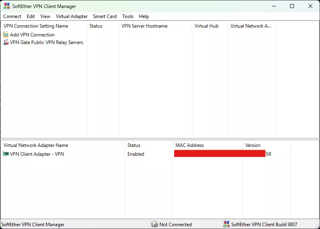Select VPN Gate Public VPN Relay Servers text
Screen dimensions: 320x229
point(46,42)
